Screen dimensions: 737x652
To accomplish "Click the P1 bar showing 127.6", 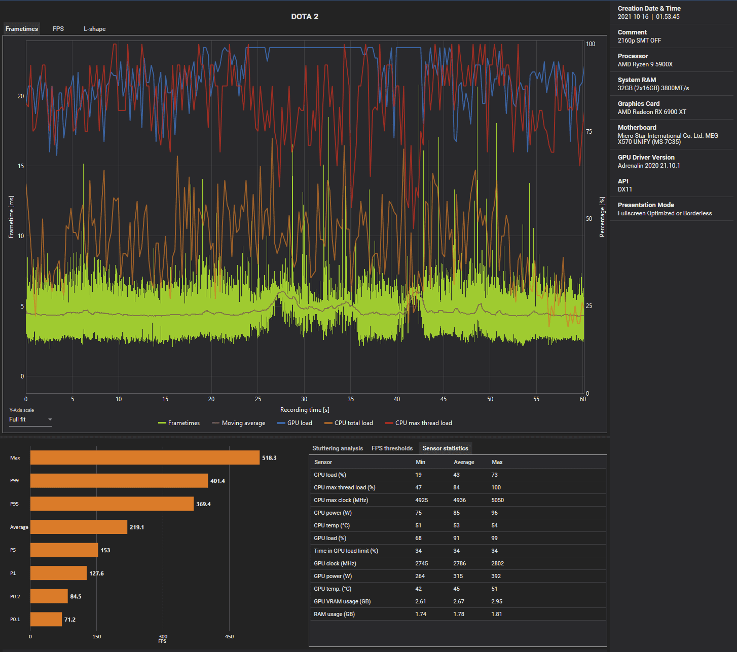I will [59, 573].
